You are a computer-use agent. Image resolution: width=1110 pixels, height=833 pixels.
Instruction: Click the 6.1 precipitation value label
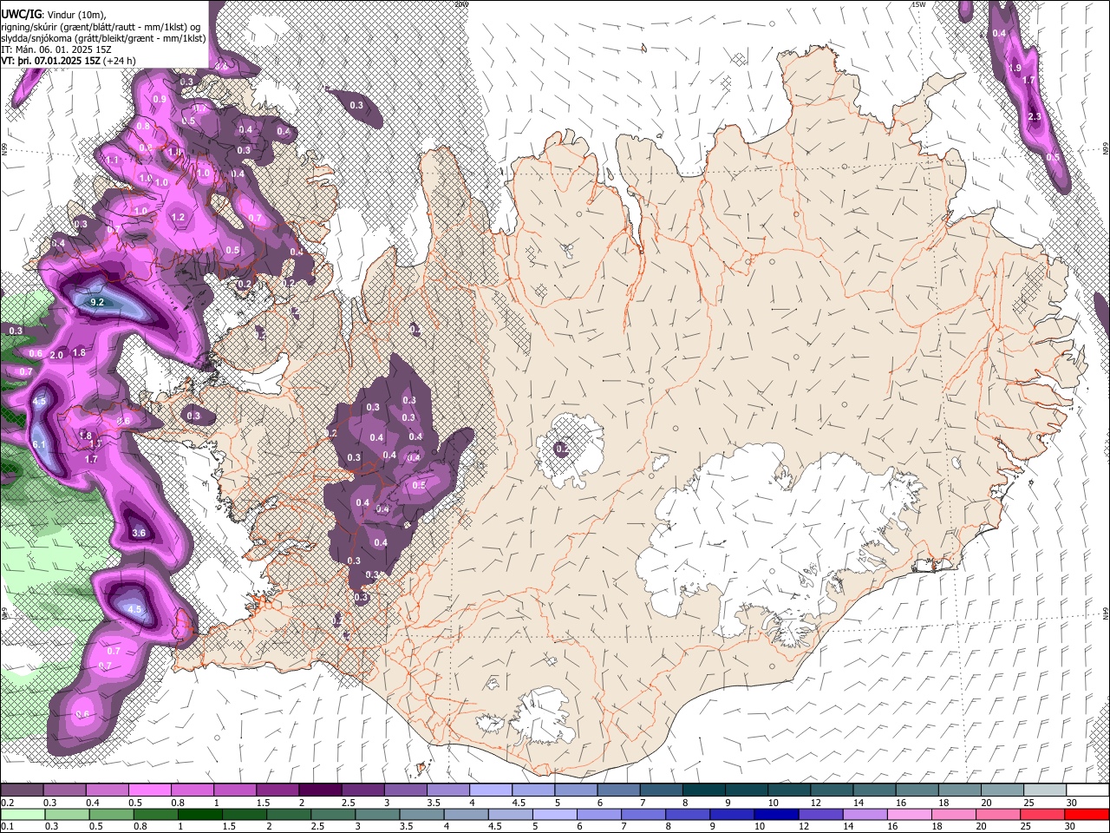pos(39,444)
